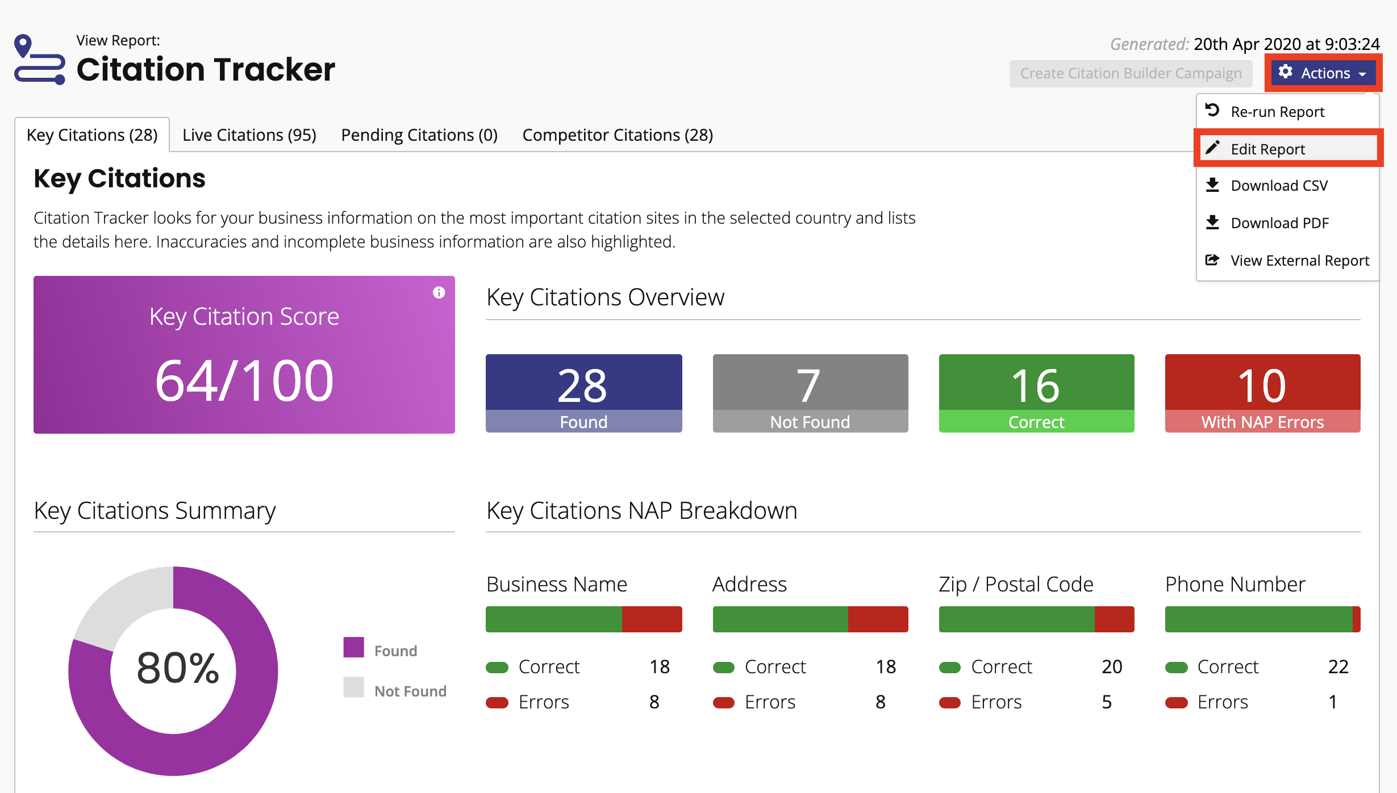Select Download CSV menu entry
This screenshot has width=1397, height=793.
pyautogui.click(x=1287, y=186)
